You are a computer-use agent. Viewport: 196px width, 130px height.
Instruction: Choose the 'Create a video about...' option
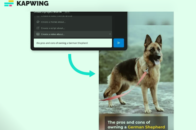[x=53, y=34]
